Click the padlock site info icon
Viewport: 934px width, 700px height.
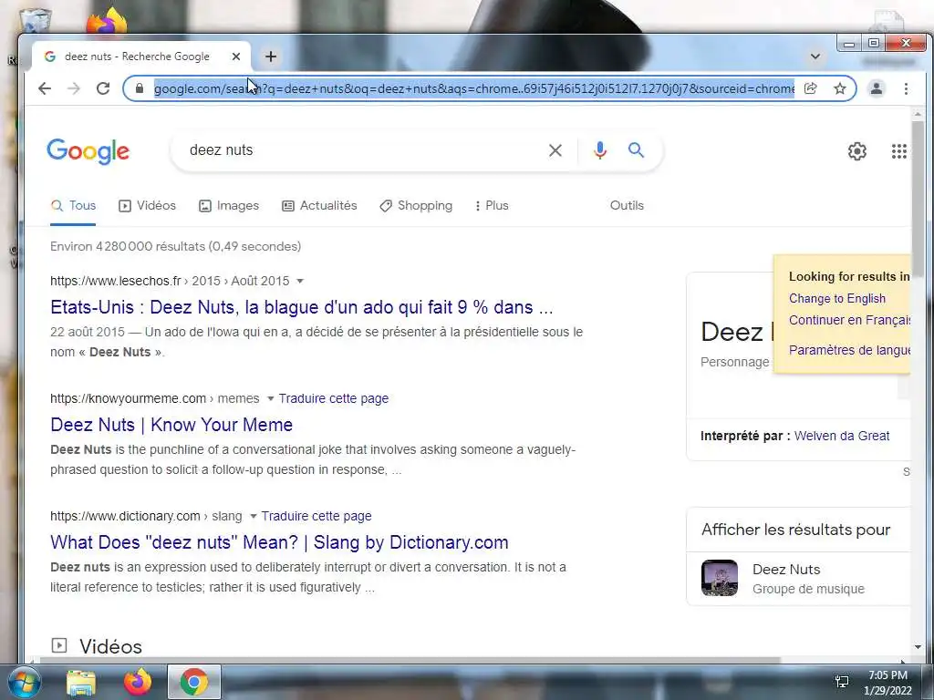coord(140,88)
